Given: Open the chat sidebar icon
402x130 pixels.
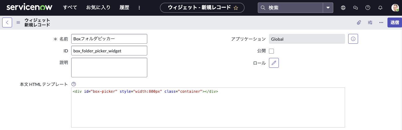Looking at the screenshot, I should click(355, 8).
